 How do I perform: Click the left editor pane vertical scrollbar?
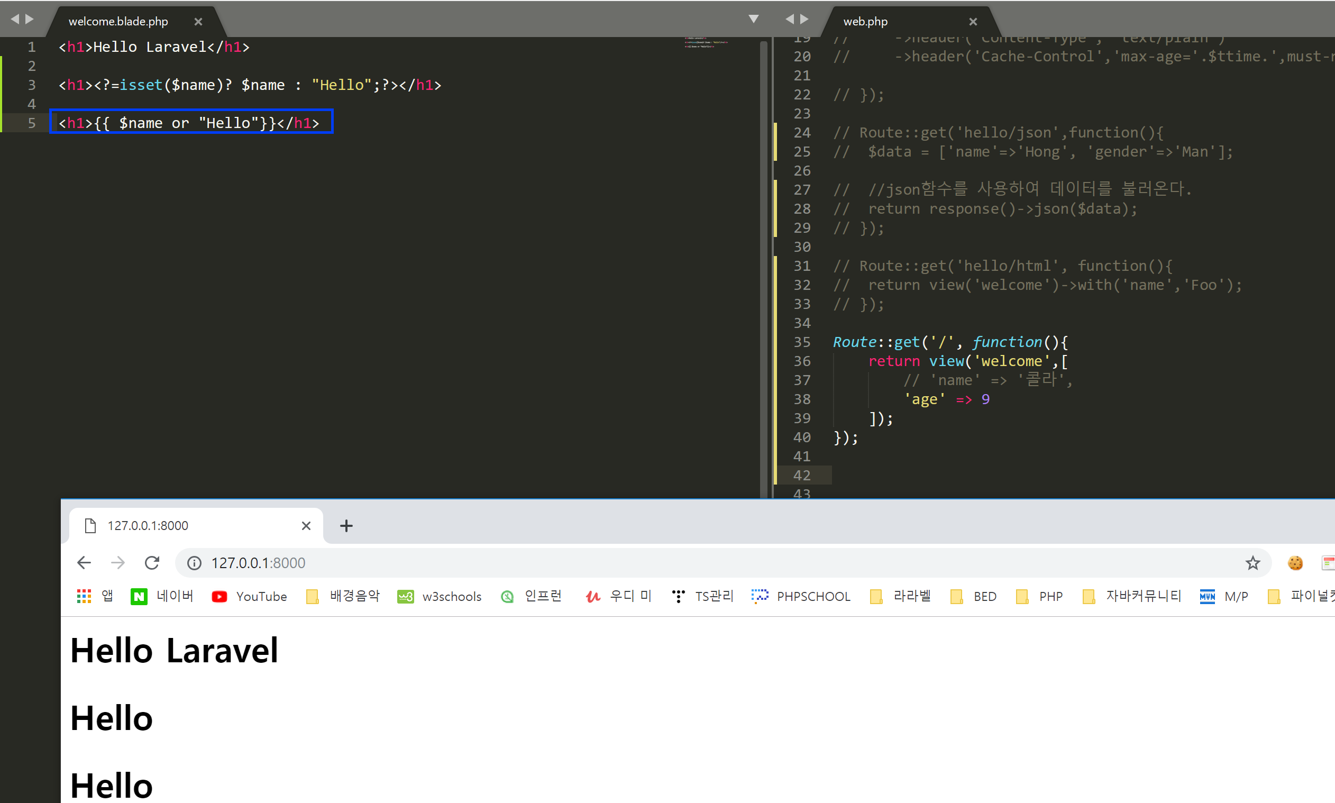pyautogui.click(x=763, y=270)
